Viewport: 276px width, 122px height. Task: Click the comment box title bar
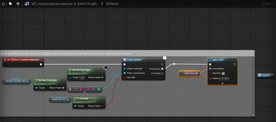pyautogui.click(x=127, y=53)
